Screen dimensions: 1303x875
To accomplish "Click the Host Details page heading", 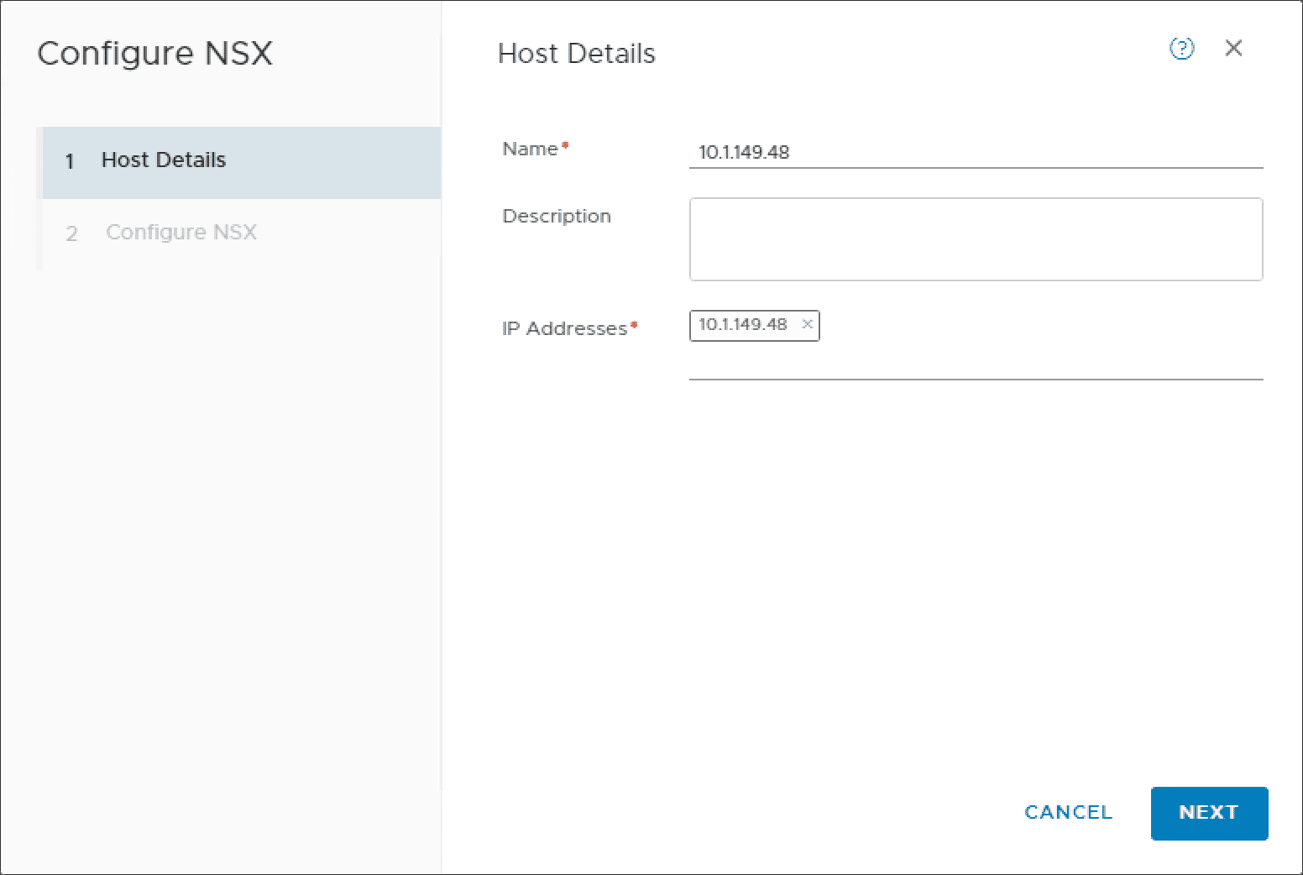I will tap(576, 54).
